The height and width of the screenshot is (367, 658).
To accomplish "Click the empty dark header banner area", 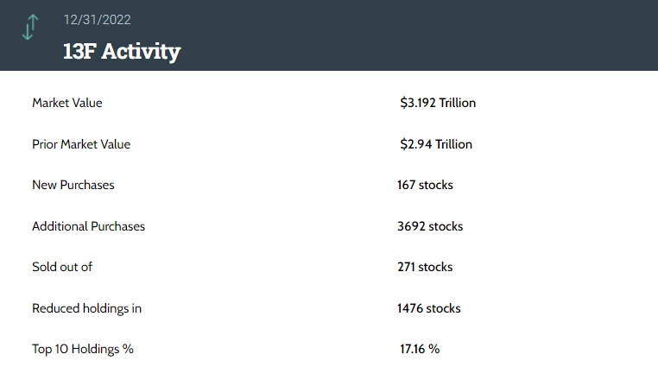I will pos(432,35).
